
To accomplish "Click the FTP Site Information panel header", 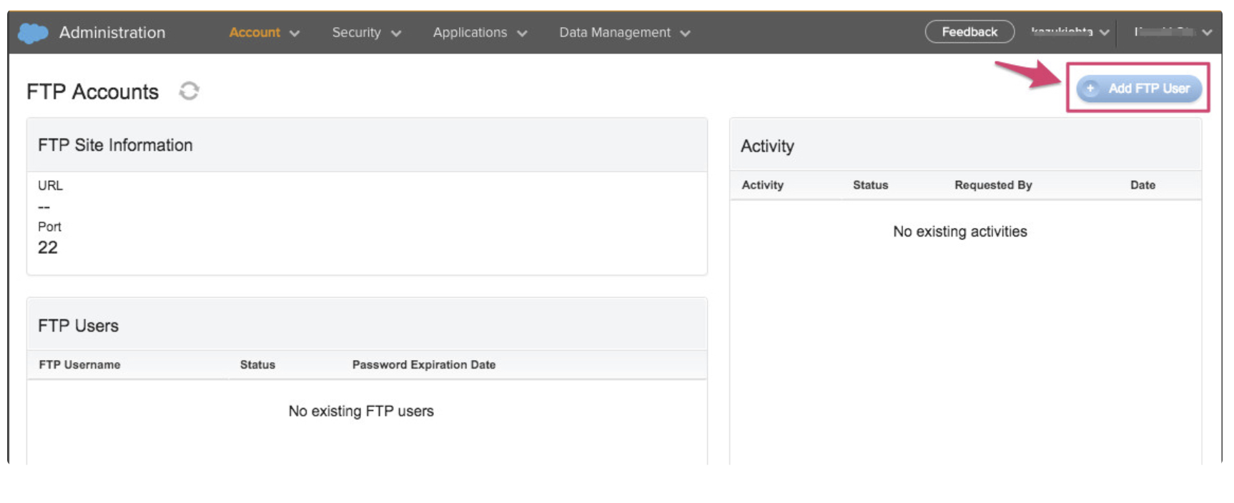I will [x=115, y=145].
